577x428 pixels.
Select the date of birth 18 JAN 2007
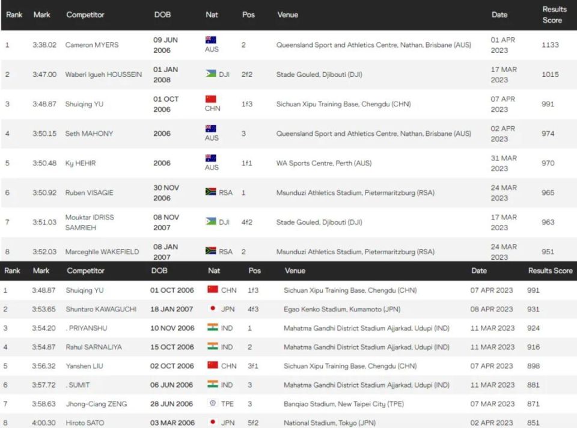(171, 309)
